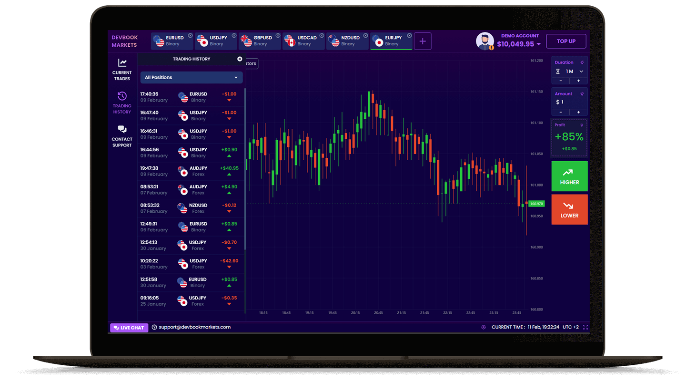Click the Duration hint lightbulb icon
Viewport: 686px width, 392px height.
(582, 62)
